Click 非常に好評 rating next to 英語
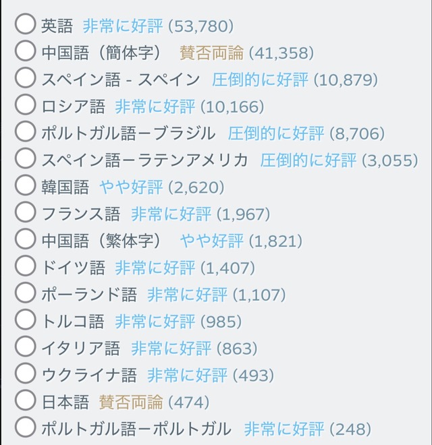This screenshot has height=445, width=432. pos(123,26)
